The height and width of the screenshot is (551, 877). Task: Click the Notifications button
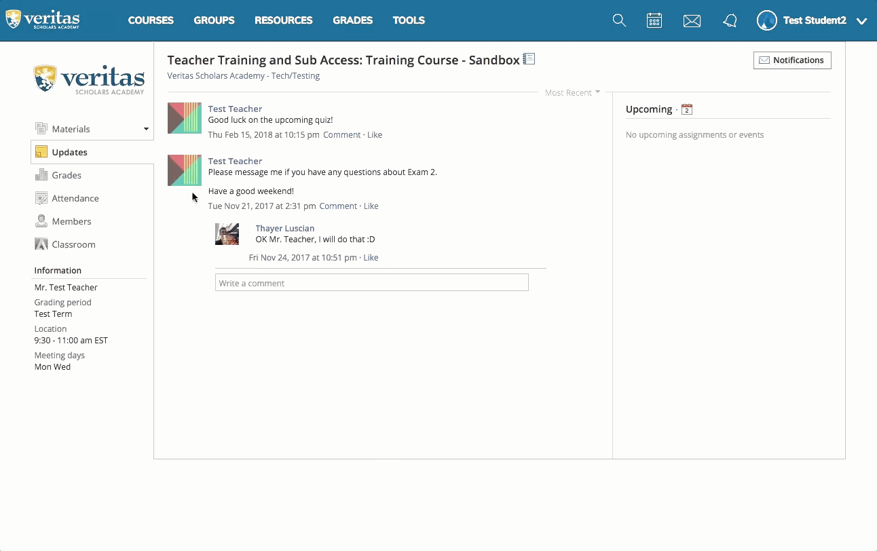coord(792,60)
